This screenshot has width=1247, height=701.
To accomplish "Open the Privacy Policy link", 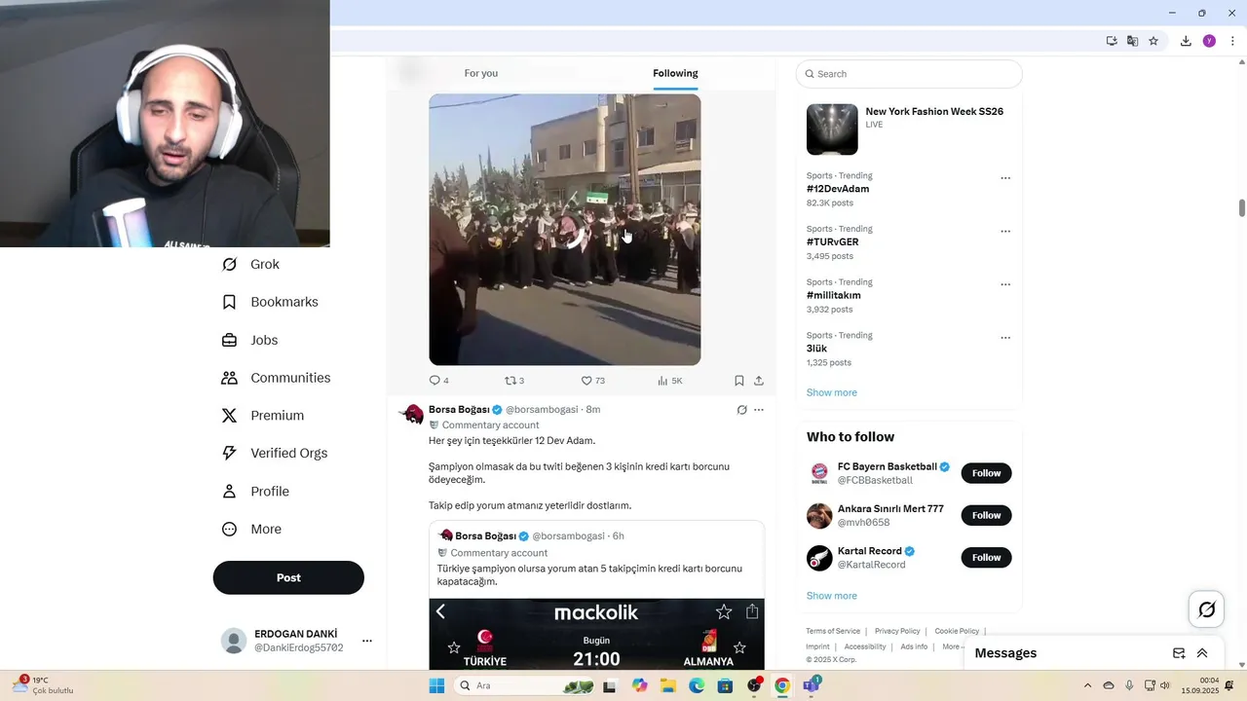I will (897, 631).
